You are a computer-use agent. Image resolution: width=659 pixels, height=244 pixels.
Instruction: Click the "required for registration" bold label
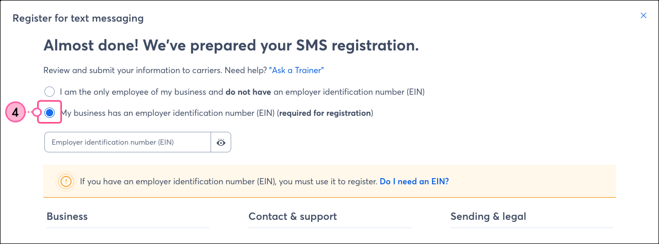click(x=325, y=113)
